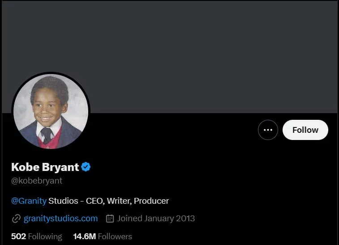Click the Follow button

click(305, 130)
